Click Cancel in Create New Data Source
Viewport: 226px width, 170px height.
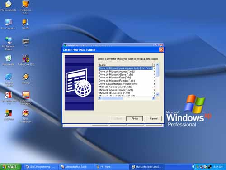154,118
